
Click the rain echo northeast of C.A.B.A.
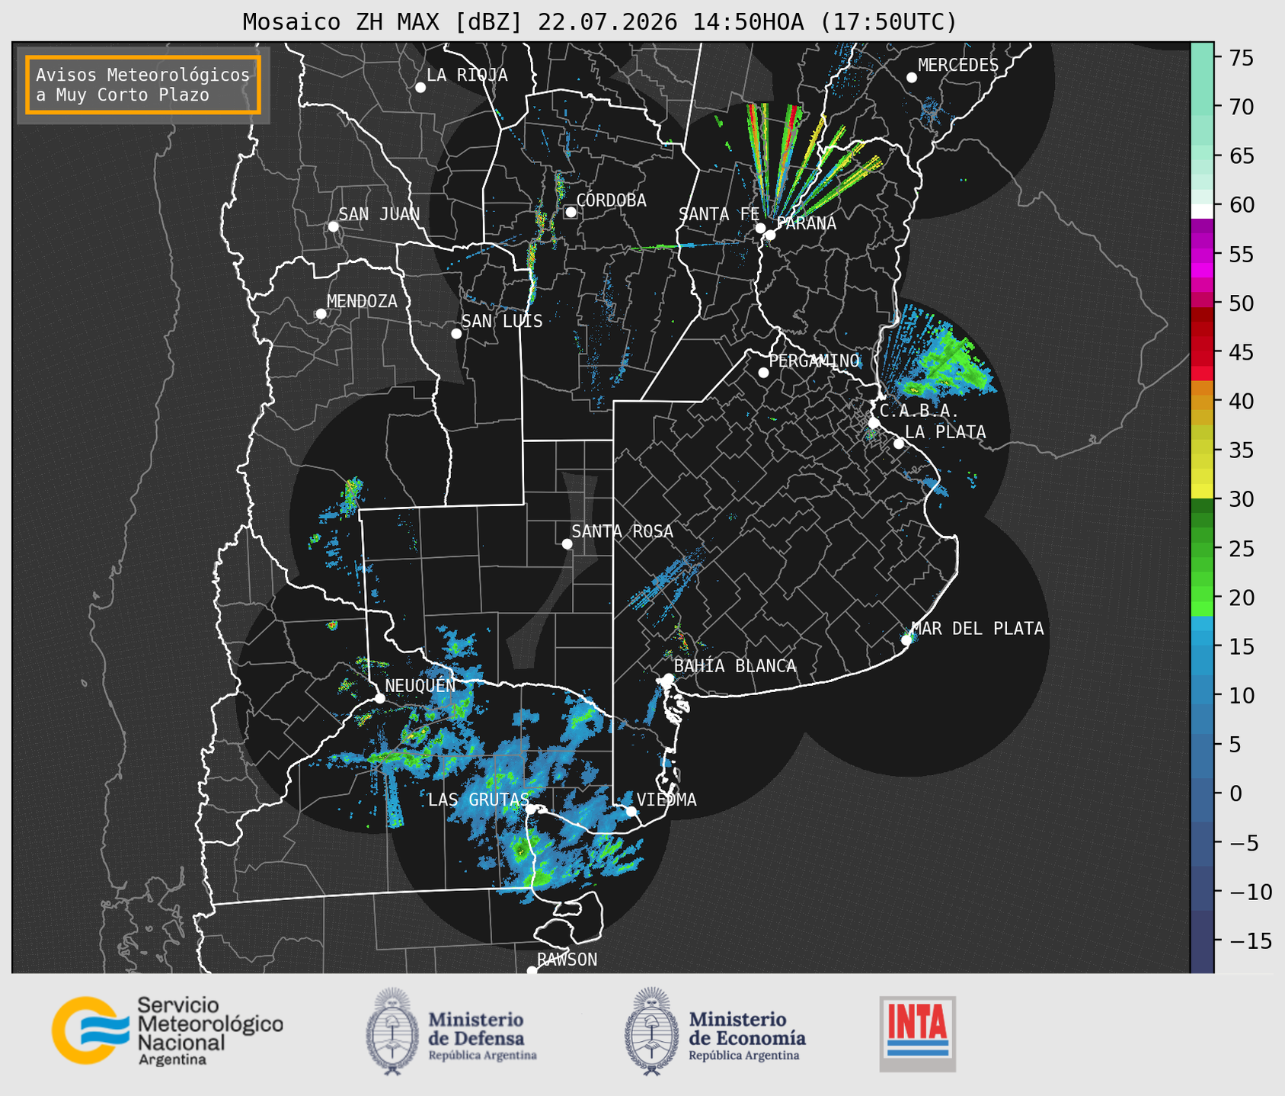[938, 357]
